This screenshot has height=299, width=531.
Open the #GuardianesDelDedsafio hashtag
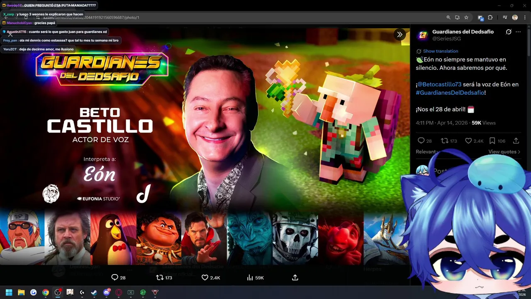[450, 93]
